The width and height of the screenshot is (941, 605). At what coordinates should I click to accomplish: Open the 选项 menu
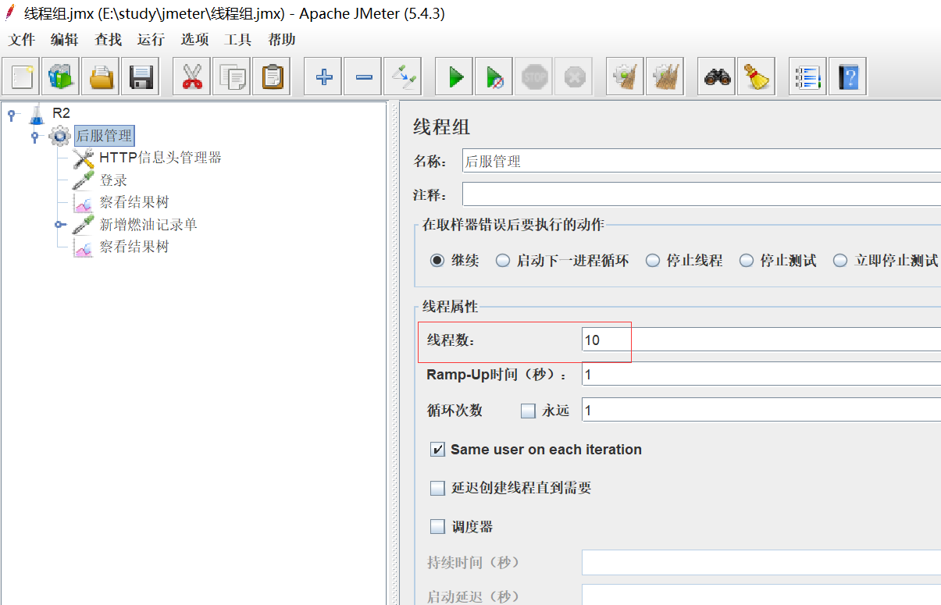[194, 40]
